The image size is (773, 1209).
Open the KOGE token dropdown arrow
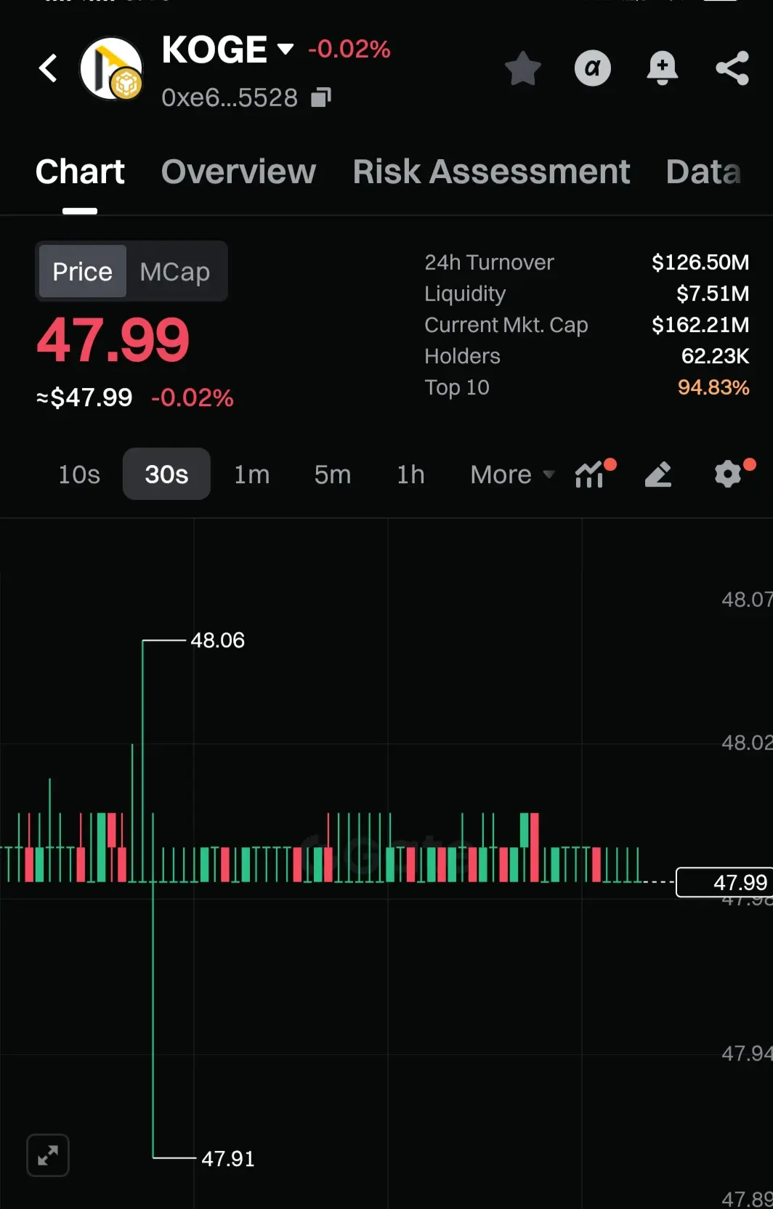(x=286, y=49)
